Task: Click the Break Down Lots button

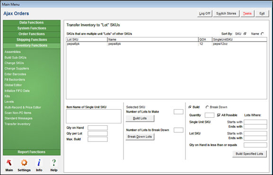Action: 140,137
